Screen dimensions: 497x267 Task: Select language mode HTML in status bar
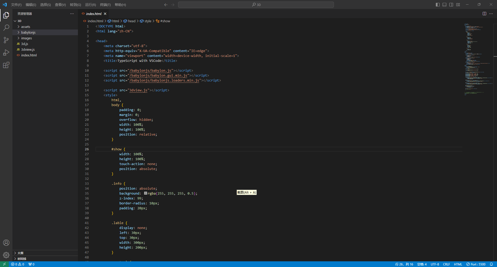pyautogui.click(x=458, y=264)
